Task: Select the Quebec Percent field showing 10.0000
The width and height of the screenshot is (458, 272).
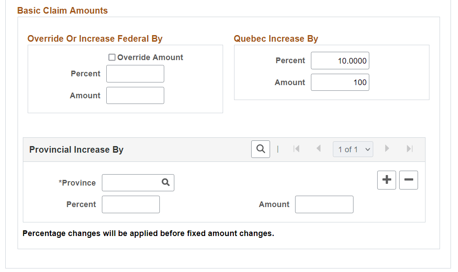Action: coord(340,61)
